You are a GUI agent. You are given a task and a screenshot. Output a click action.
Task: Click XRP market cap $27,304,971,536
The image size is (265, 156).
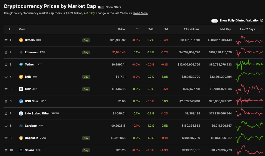coord(221,89)
